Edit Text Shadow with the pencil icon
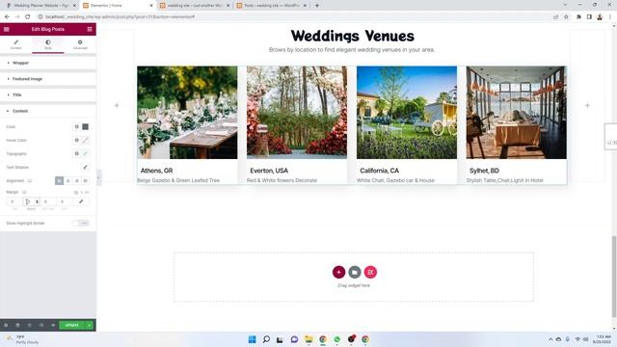The image size is (617, 347). coord(86,167)
